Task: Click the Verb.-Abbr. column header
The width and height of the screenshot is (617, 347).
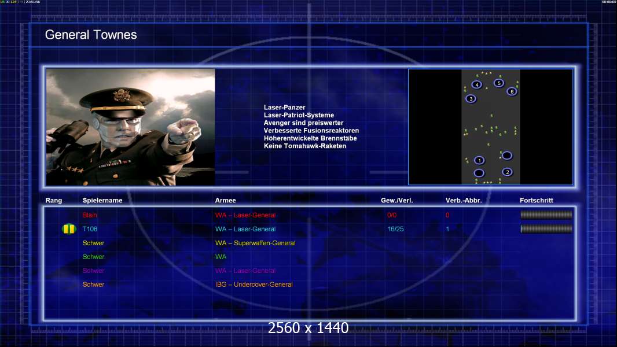Action: coord(464,201)
